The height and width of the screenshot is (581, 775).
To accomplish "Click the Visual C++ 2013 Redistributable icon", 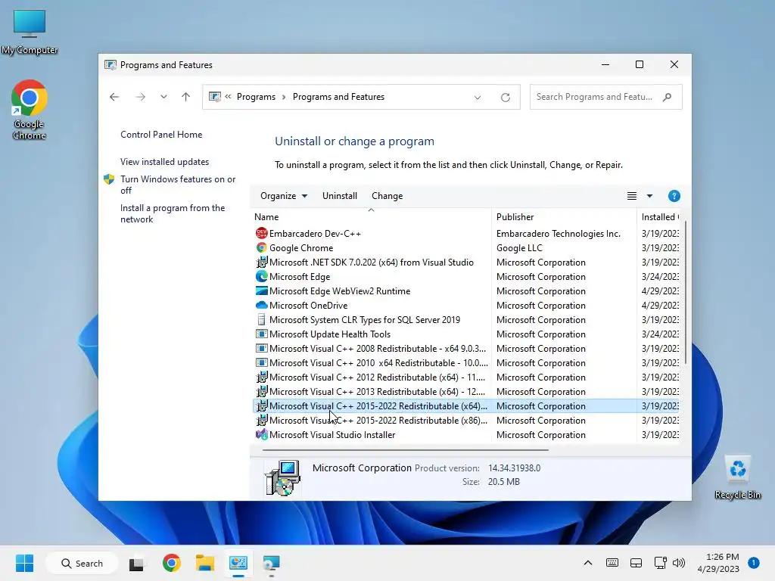I will [261, 391].
